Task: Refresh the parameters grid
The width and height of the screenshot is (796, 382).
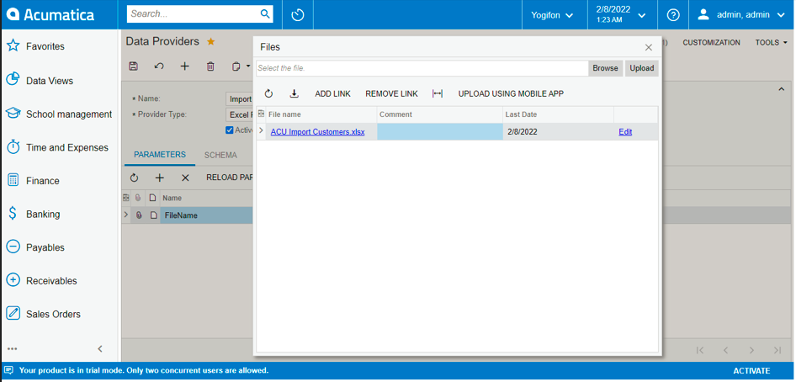Action: tap(134, 178)
